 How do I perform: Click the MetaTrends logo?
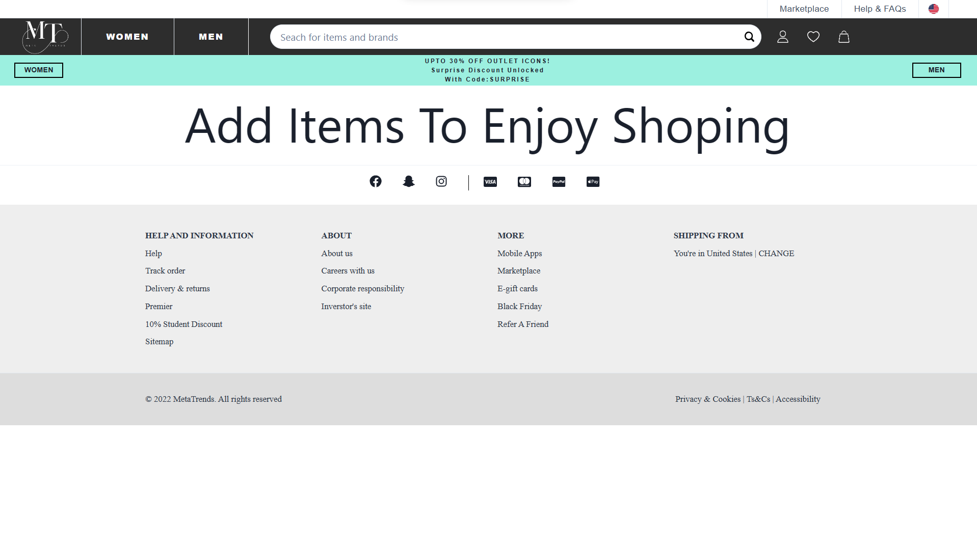coord(45,37)
